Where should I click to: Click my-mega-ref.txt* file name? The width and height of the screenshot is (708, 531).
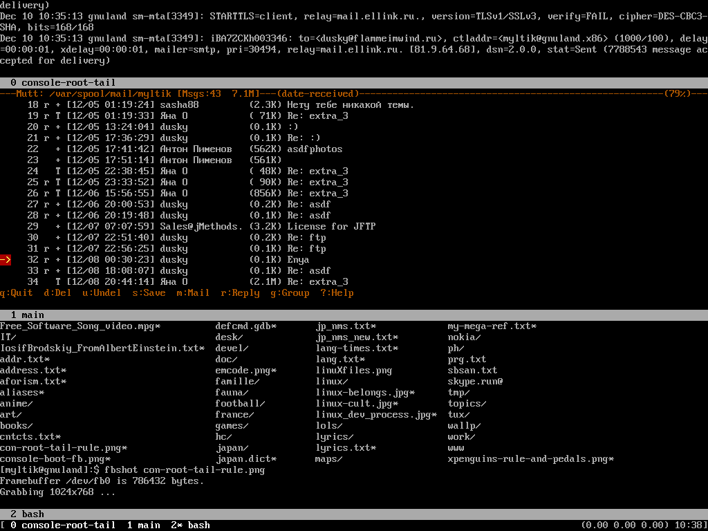point(492,326)
